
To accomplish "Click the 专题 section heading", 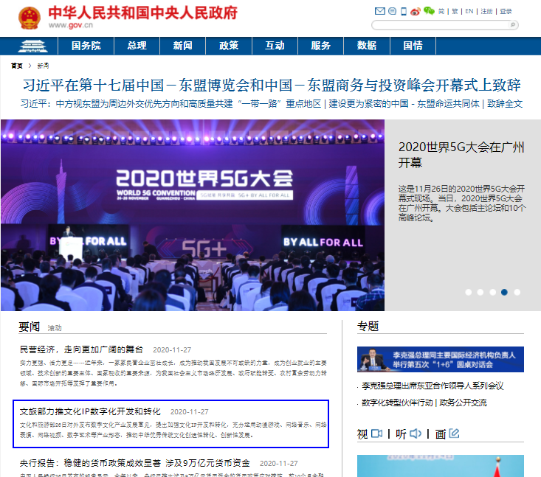I will tap(368, 326).
